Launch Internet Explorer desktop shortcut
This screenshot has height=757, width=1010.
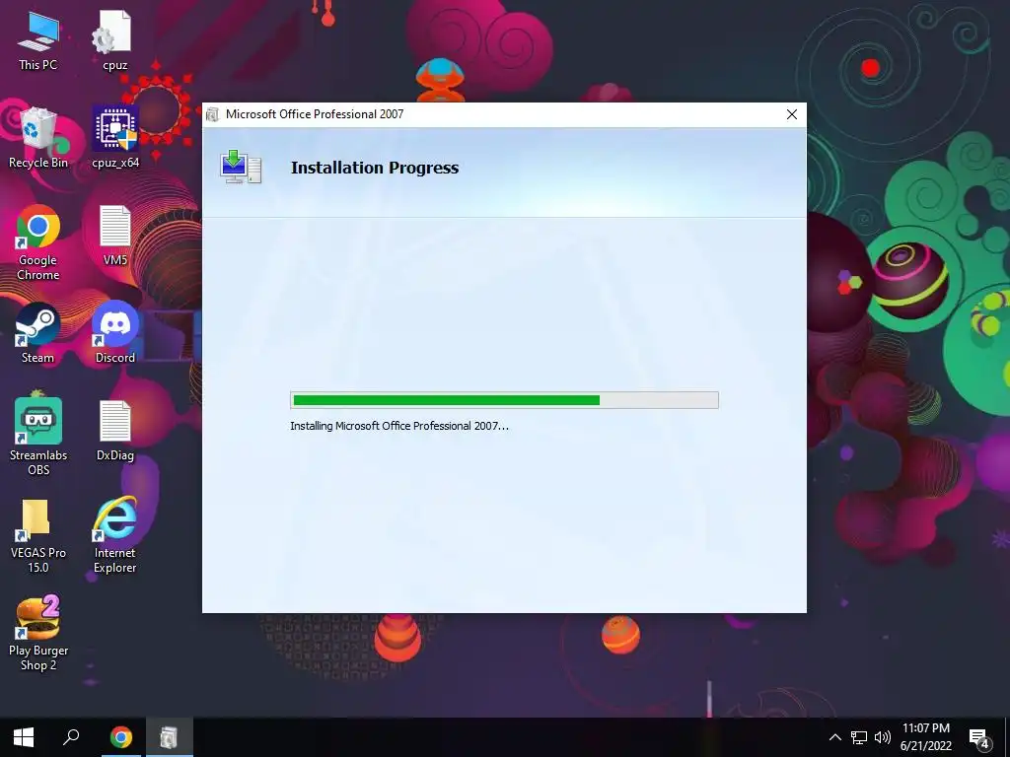click(115, 535)
